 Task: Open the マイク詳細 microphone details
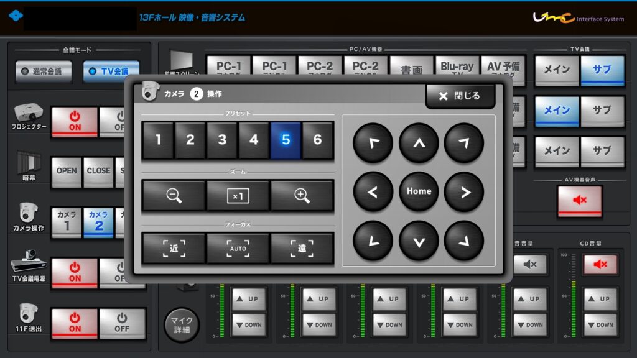pos(182,325)
